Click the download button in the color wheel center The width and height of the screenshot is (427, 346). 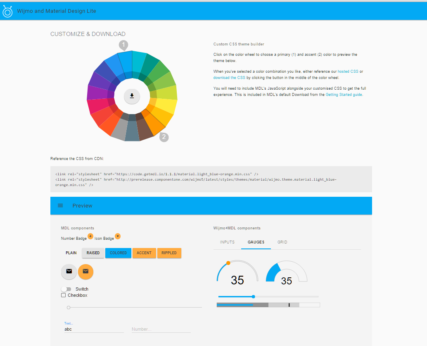click(x=132, y=96)
